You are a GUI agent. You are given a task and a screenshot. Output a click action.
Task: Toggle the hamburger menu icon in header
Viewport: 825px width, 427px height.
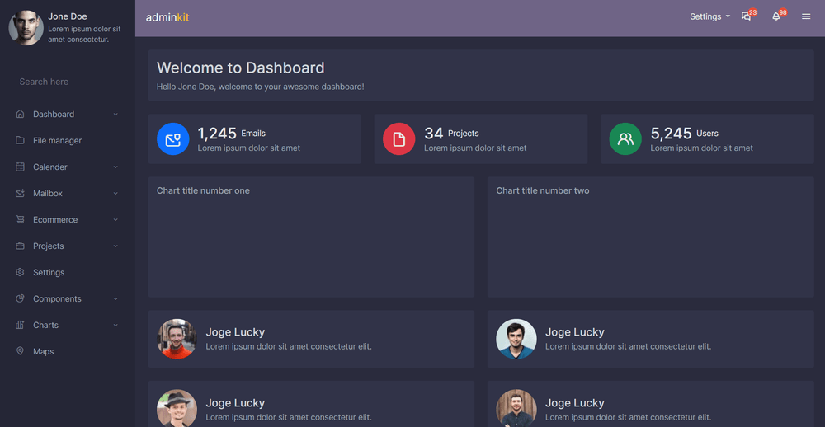[806, 16]
